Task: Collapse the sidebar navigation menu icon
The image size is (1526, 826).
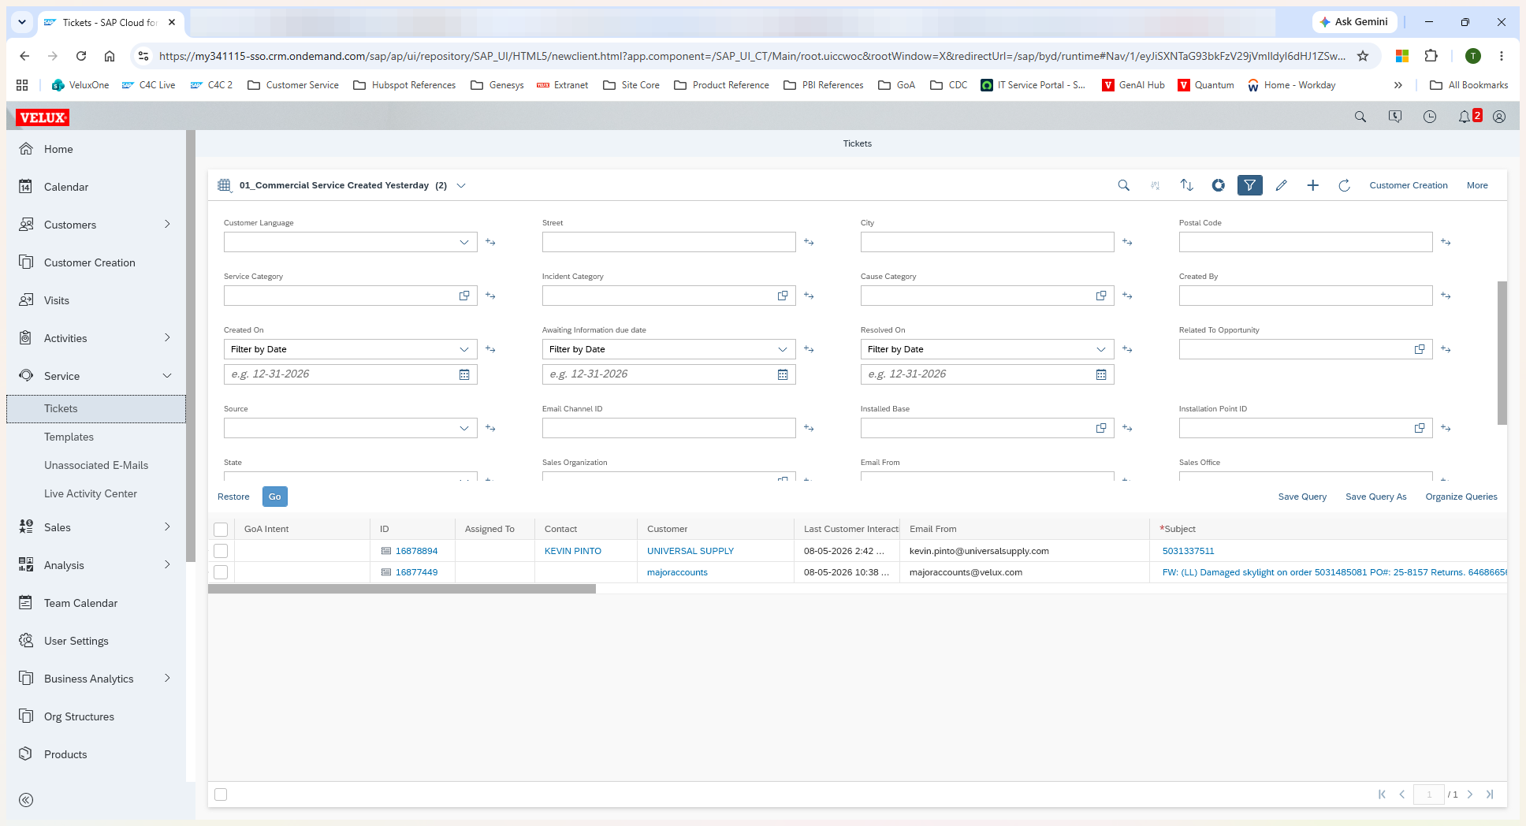Action: click(26, 800)
